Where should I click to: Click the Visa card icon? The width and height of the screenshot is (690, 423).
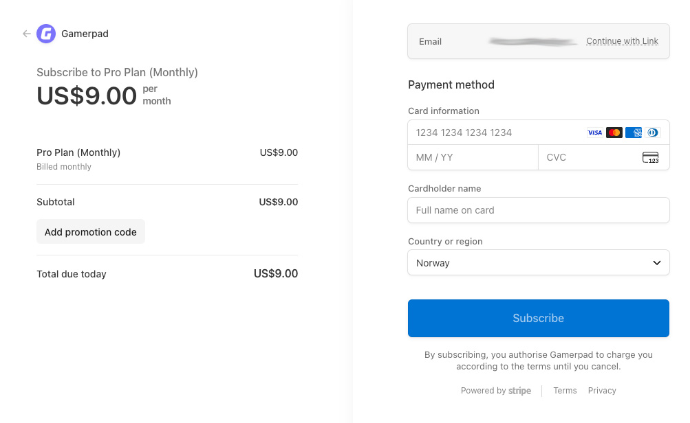[594, 133]
